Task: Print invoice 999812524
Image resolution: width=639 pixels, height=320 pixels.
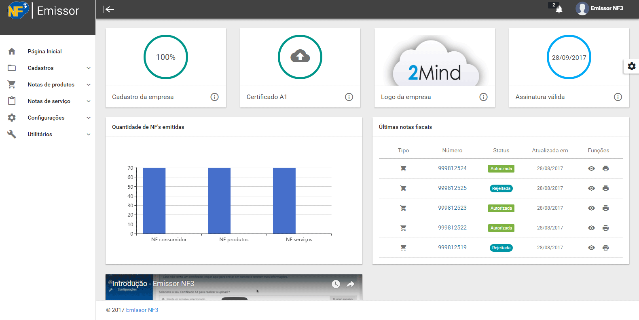Action: coord(605,168)
